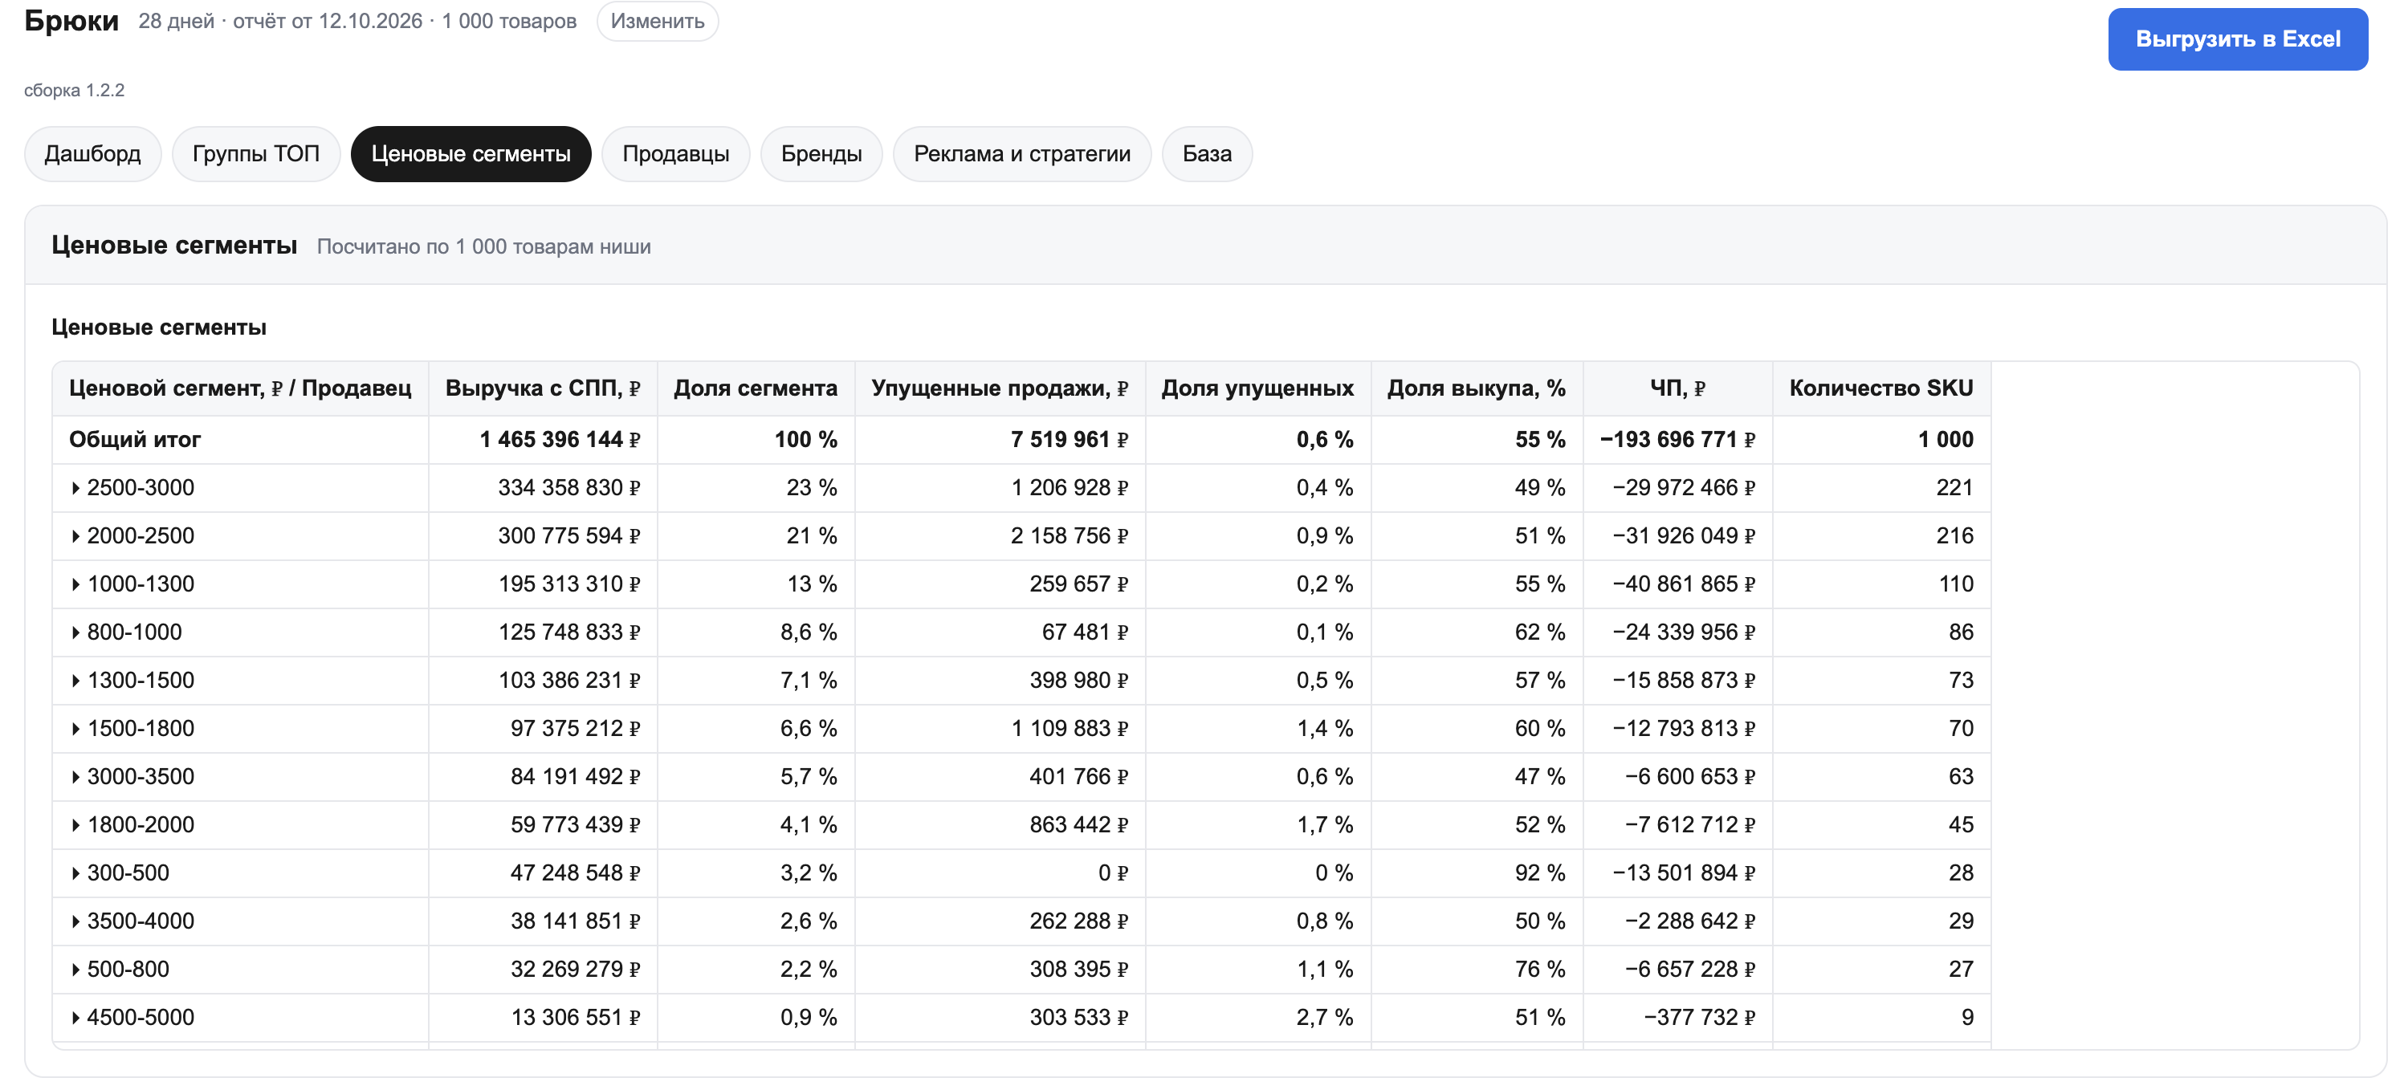The width and height of the screenshot is (2404, 1090).
Task: Expand the 1300-1500 price segment row
Action: [75, 681]
